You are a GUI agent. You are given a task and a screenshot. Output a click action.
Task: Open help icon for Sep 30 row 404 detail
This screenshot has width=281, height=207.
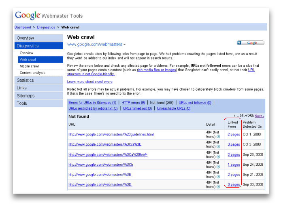218,187
